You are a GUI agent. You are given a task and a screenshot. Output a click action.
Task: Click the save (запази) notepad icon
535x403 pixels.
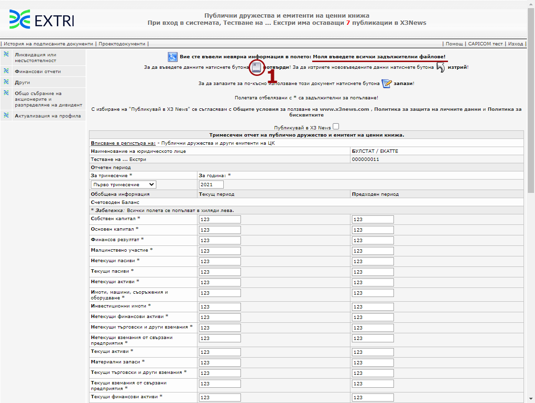coord(387,83)
